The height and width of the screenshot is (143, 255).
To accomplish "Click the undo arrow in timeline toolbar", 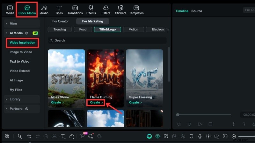I will 29,136.
